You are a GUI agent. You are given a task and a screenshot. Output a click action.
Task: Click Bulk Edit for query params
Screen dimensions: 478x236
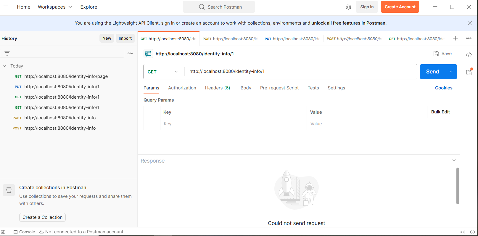point(440,112)
